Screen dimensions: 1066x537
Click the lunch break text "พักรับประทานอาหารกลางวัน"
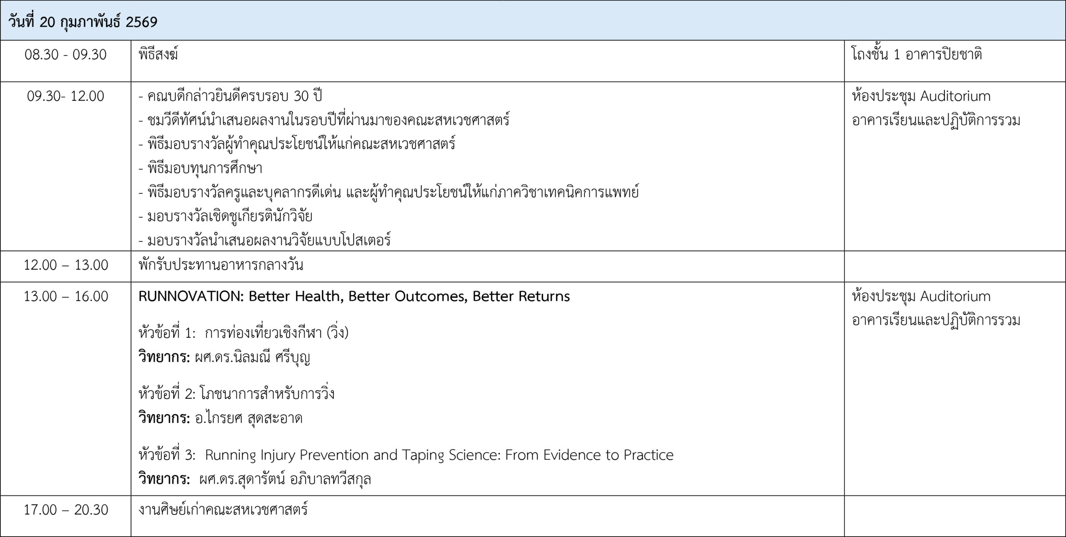(221, 265)
